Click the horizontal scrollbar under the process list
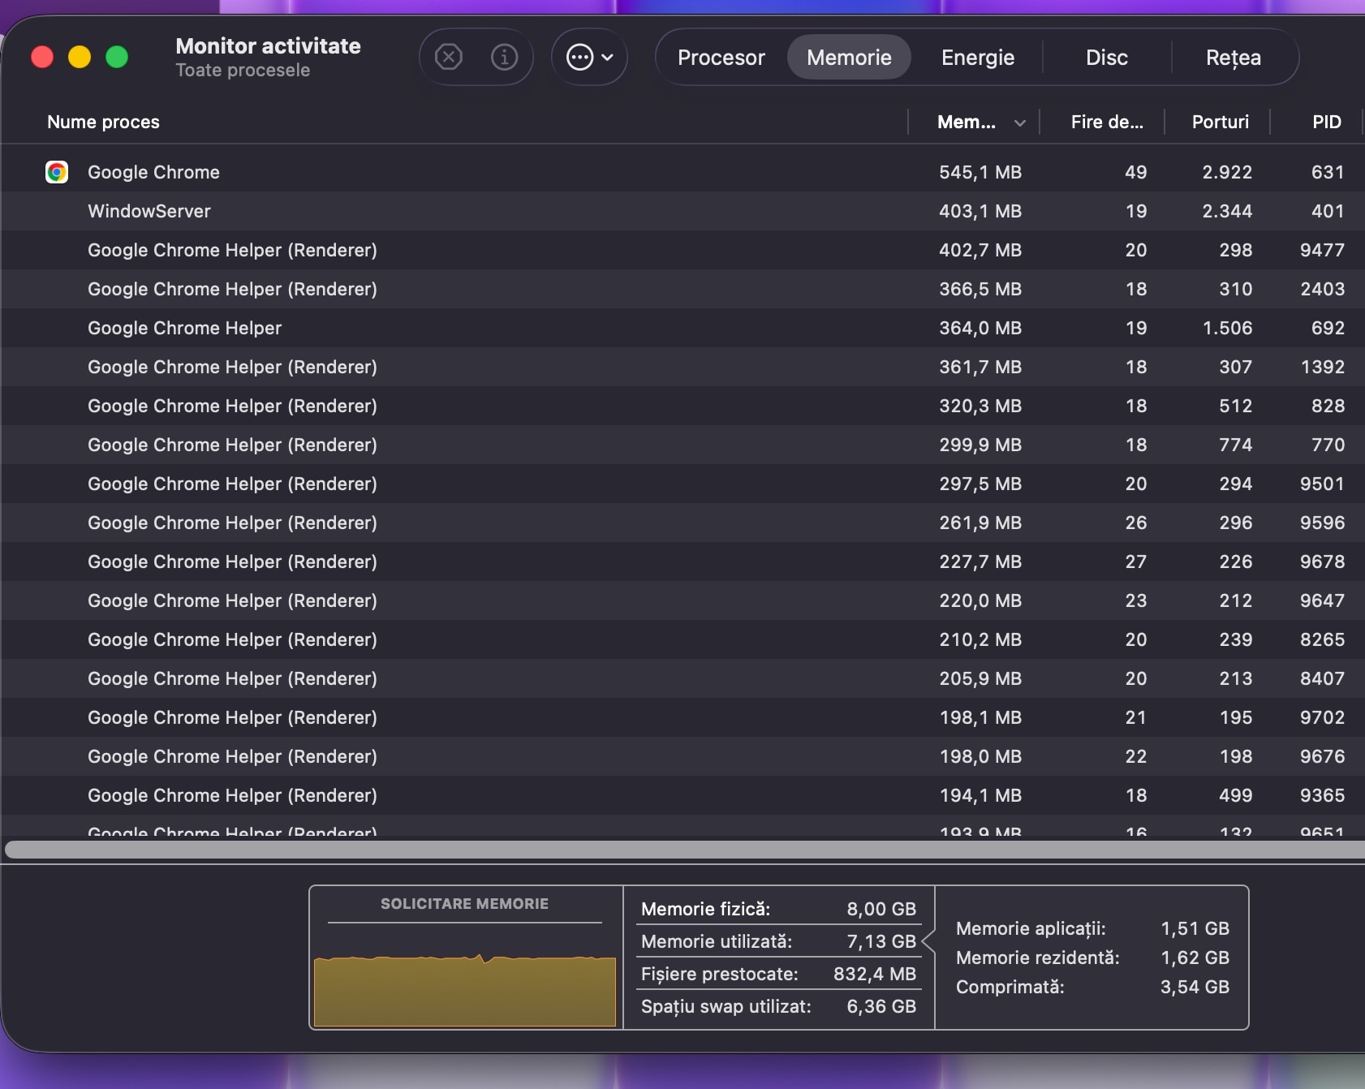The height and width of the screenshot is (1089, 1365). click(x=685, y=849)
